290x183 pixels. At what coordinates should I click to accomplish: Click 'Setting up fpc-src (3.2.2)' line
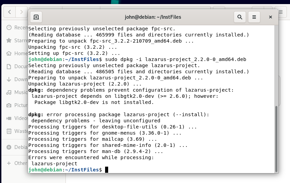pyautogui.click(x=74, y=53)
